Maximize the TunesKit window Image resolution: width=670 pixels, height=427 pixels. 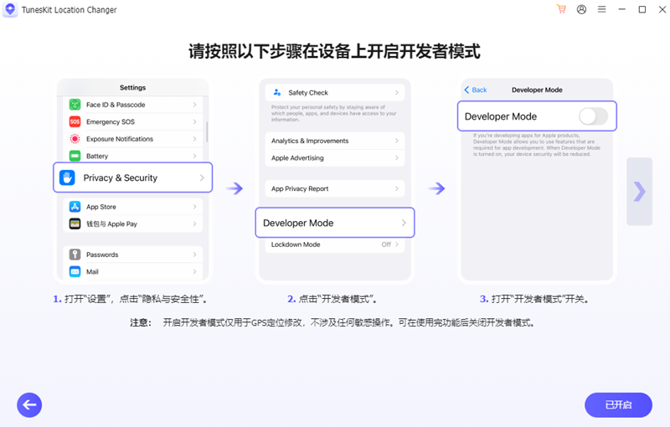(x=642, y=9)
